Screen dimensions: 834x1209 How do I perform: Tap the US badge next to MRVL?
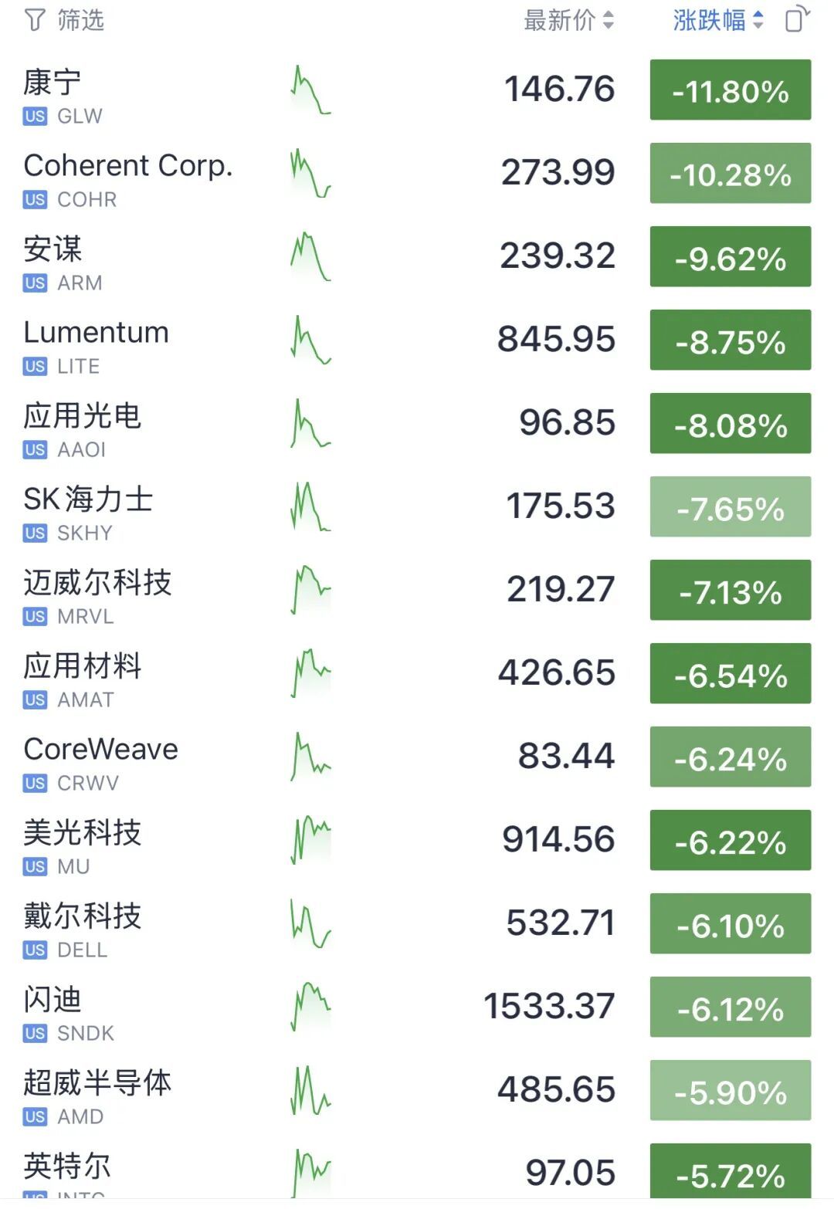[x=35, y=617]
